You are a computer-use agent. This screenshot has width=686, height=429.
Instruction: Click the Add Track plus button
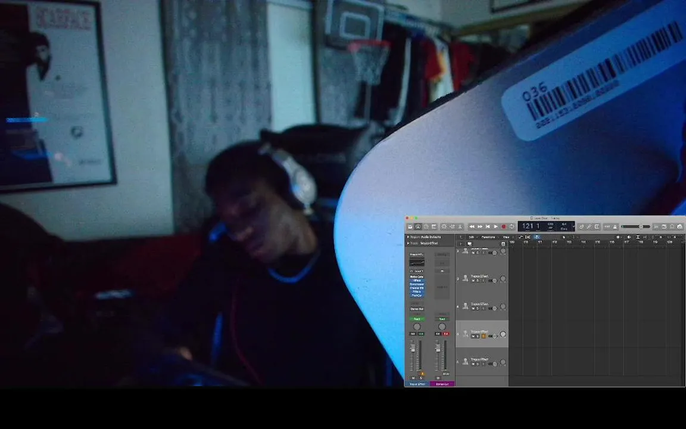click(461, 244)
